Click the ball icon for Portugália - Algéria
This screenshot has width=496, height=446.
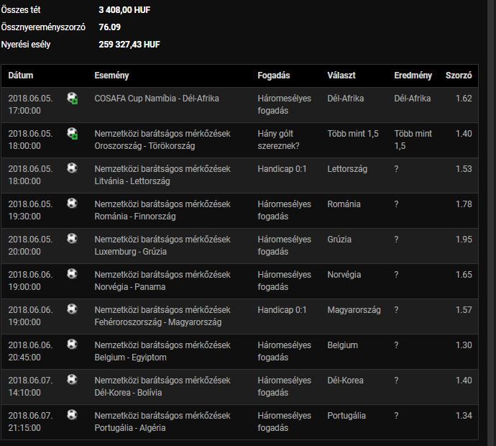pyautogui.click(x=72, y=414)
